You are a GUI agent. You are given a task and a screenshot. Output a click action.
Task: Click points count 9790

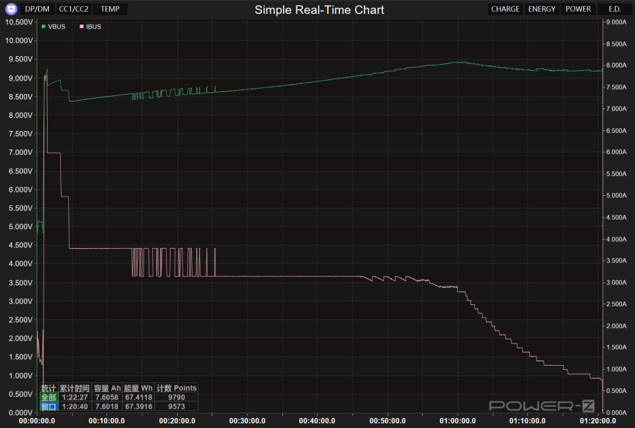click(177, 397)
